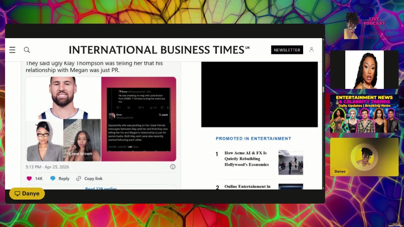This screenshot has height=227, width=404.
Task: Open the site search magnifier icon
Action: click(x=27, y=50)
